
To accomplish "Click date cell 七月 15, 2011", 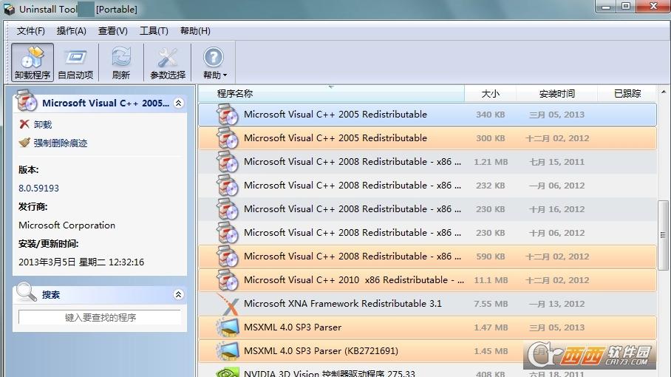I will tap(556, 162).
